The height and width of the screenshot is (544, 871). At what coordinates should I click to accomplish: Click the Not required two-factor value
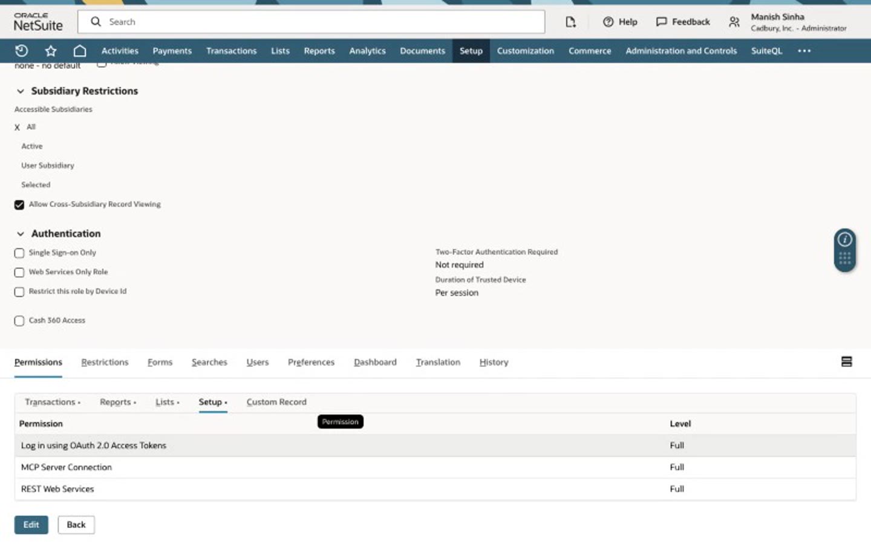[x=459, y=265]
